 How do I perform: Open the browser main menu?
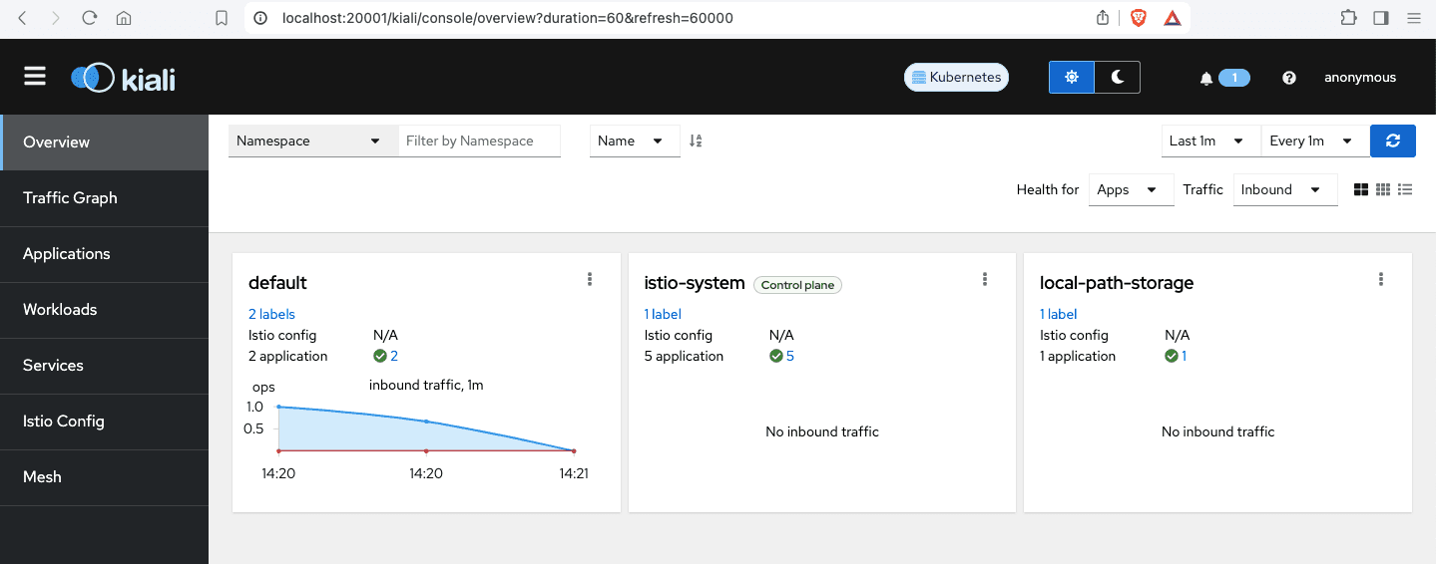(x=1413, y=18)
